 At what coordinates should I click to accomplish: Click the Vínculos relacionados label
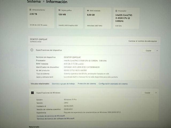(x=40, y=84)
